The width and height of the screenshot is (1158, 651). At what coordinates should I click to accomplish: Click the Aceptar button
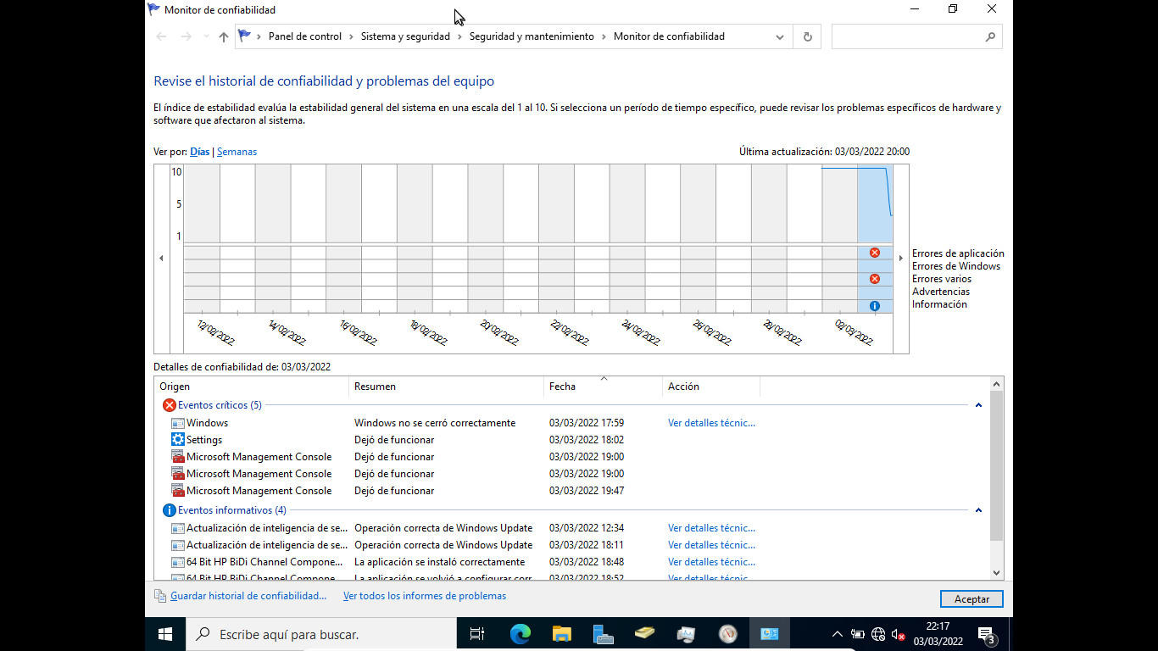click(971, 598)
